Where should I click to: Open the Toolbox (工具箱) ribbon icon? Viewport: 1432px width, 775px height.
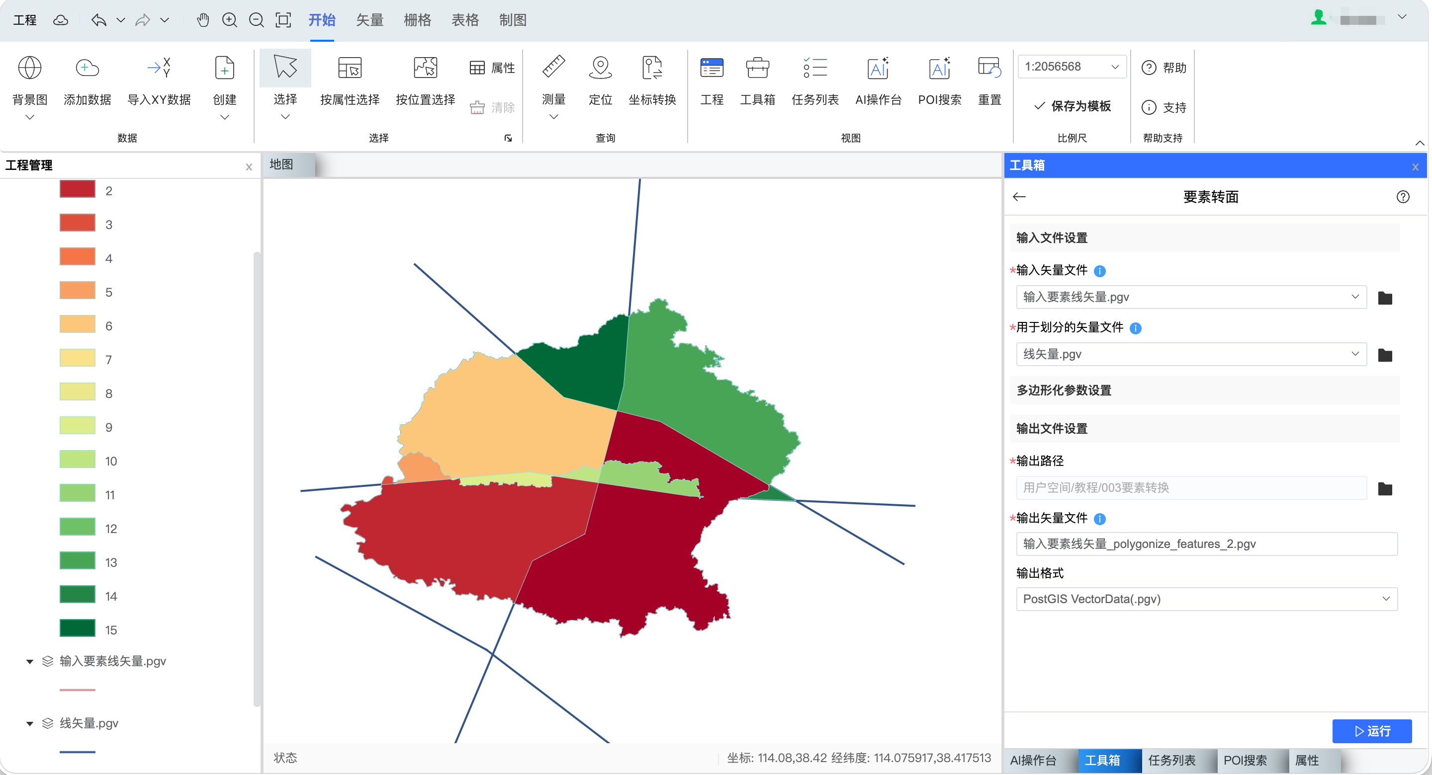pyautogui.click(x=757, y=69)
